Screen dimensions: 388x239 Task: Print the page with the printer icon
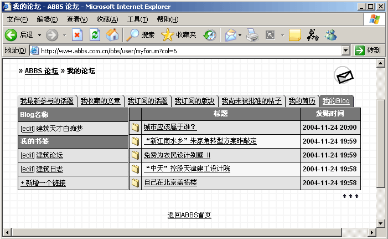(x=252, y=35)
